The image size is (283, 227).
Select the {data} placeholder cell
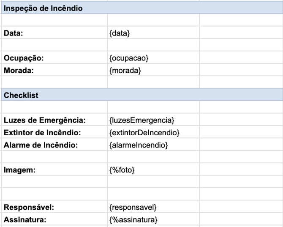[x=120, y=33]
